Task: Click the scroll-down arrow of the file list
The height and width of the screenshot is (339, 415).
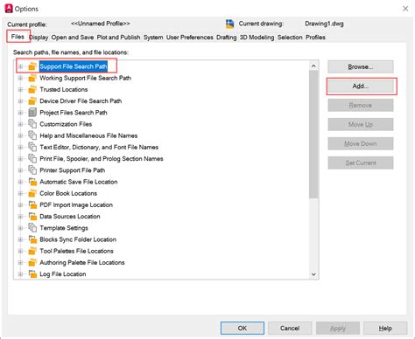Action: pyautogui.click(x=313, y=274)
